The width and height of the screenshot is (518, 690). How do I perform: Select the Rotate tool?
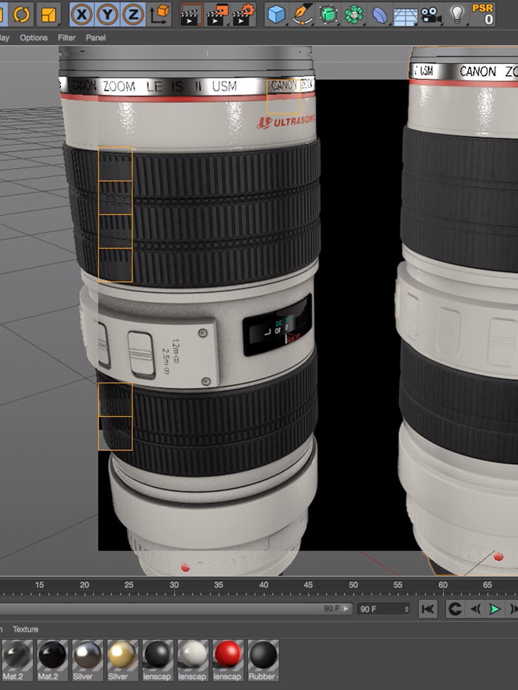point(21,14)
